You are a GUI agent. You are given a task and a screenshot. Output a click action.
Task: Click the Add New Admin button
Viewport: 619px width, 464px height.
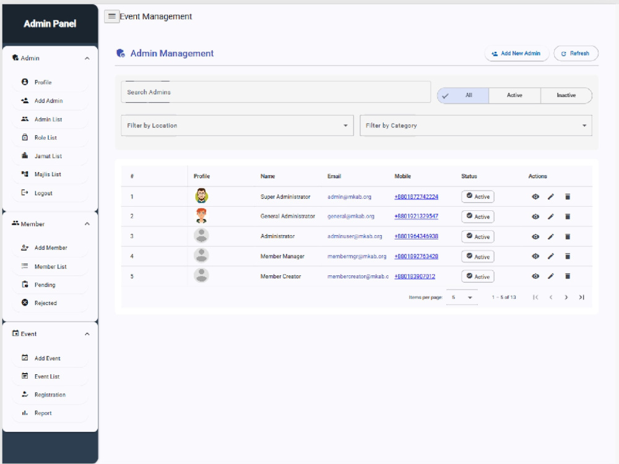pos(516,53)
